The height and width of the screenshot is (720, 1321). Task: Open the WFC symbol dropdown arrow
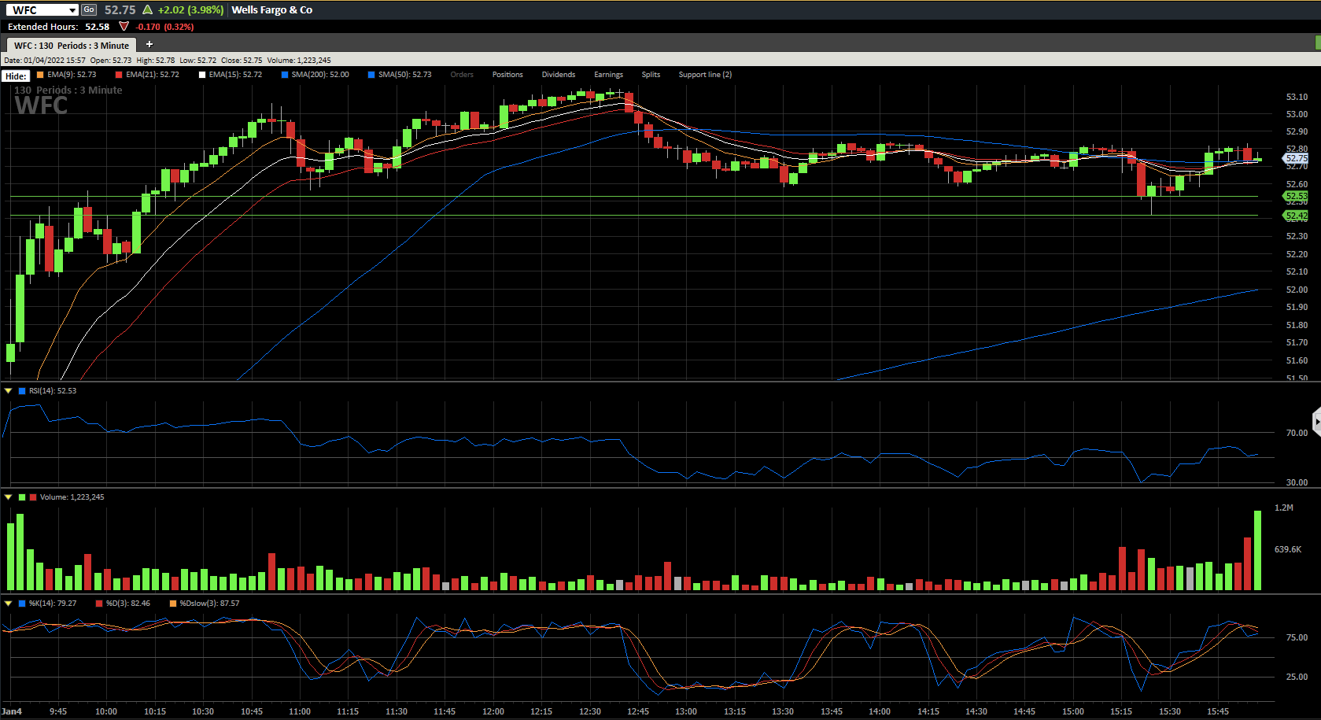pos(72,10)
